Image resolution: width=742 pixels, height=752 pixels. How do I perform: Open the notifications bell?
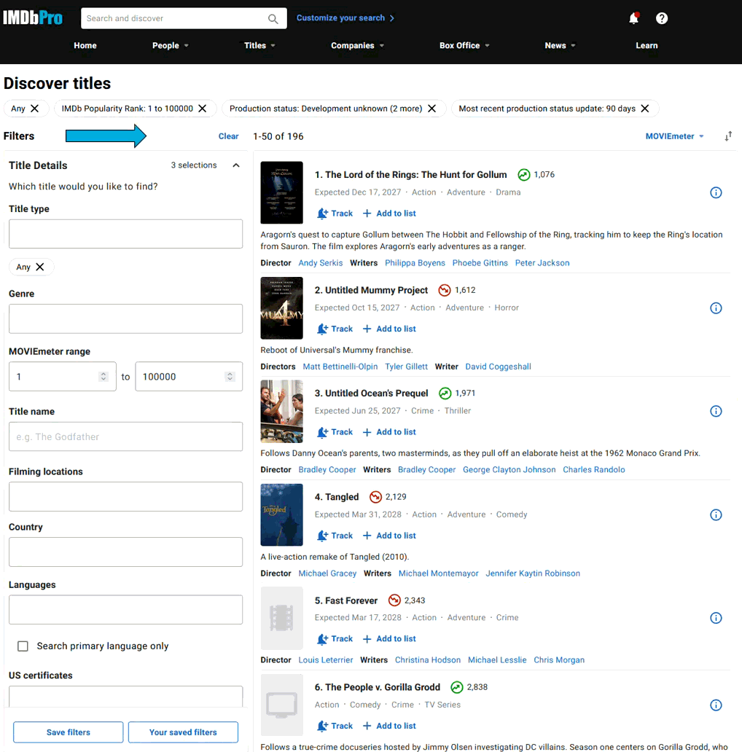pyautogui.click(x=633, y=18)
